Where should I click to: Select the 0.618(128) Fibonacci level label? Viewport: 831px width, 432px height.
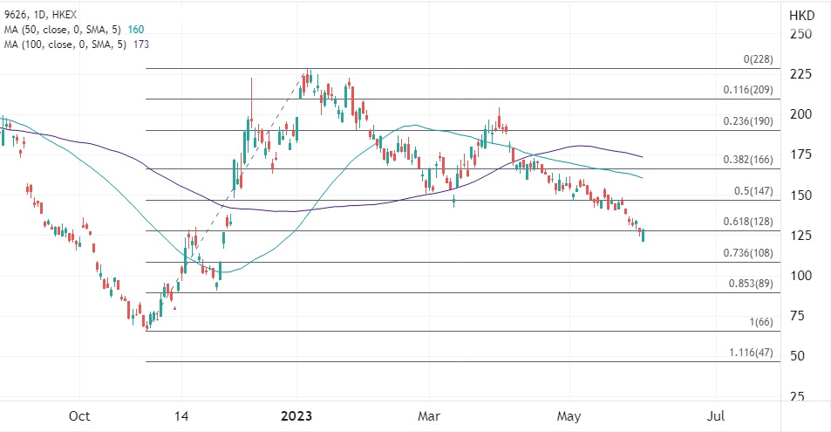click(748, 222)
